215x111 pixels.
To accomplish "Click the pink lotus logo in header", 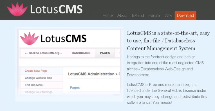I will [17, 9].
